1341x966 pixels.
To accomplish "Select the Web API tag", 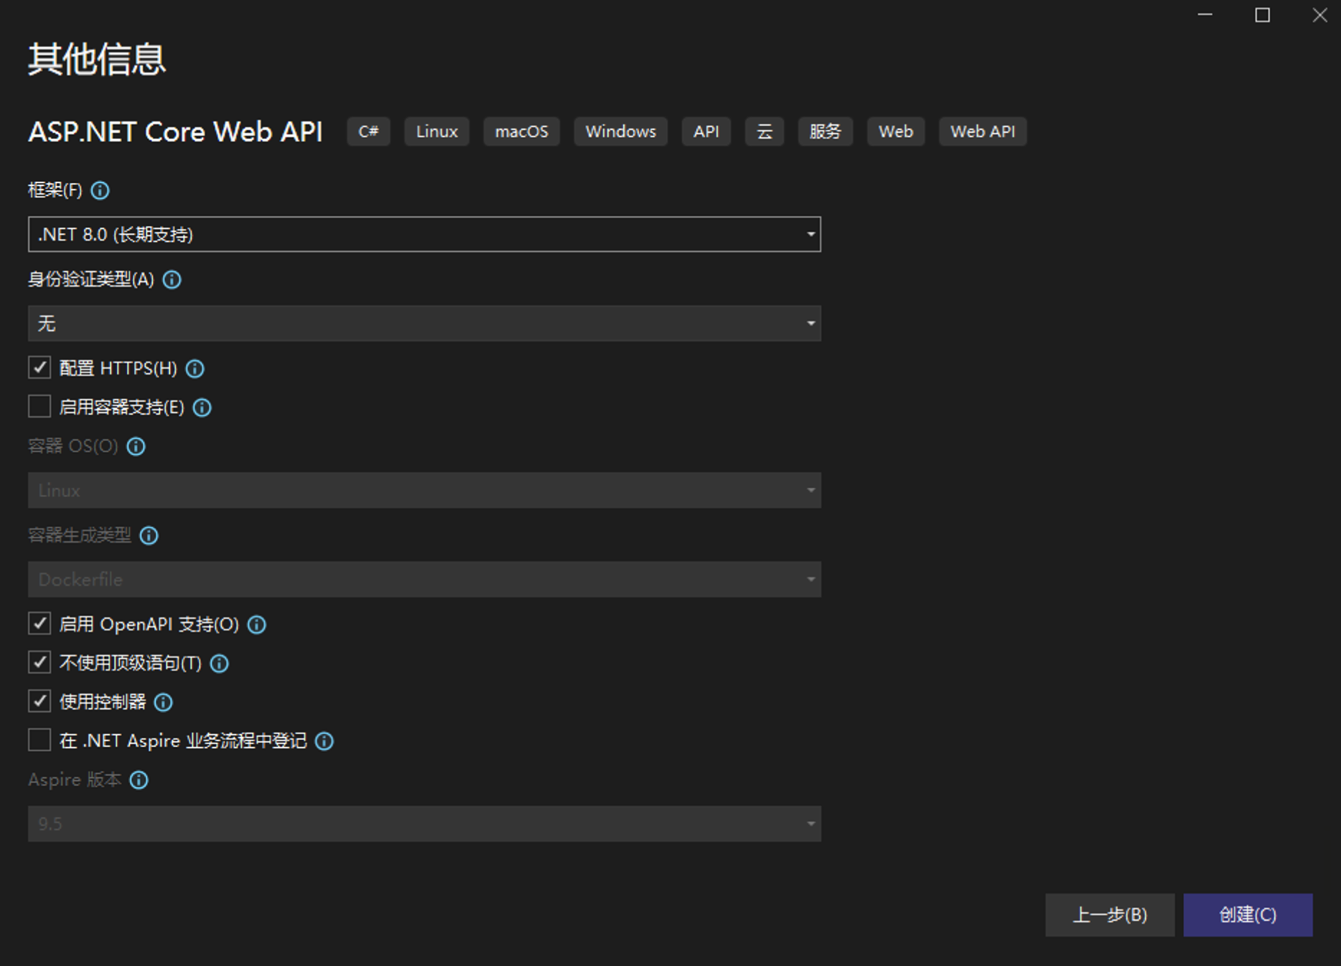I will (983, 131).
